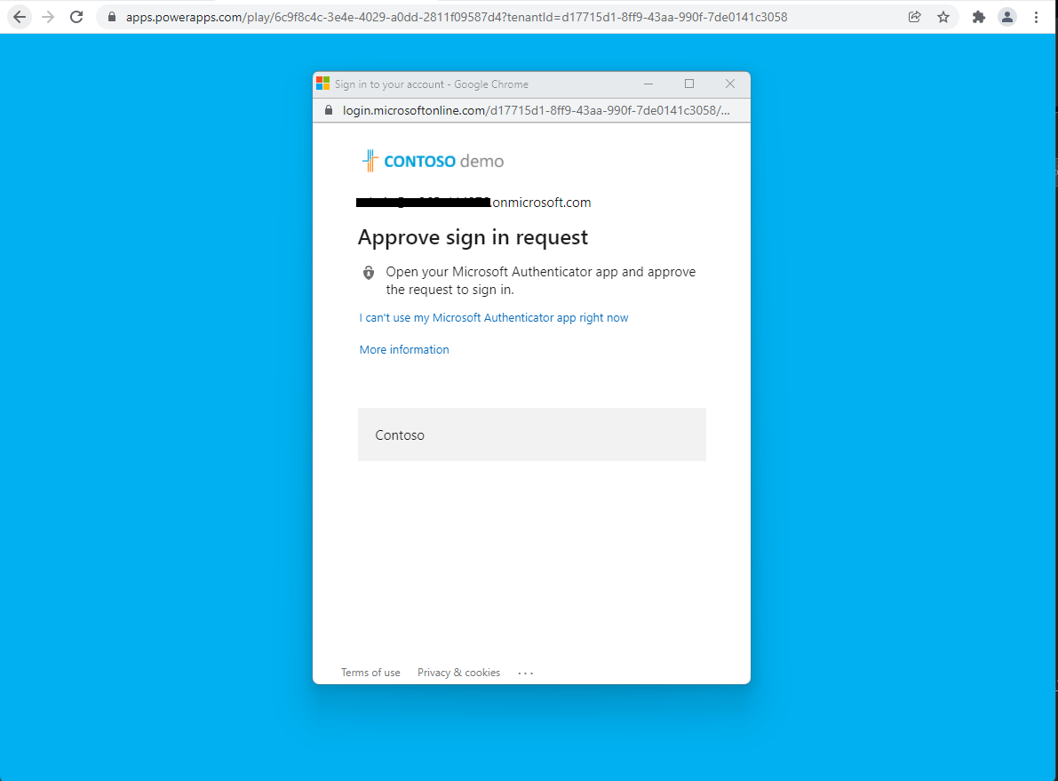Bookmark the page via the star icon
The height and width of the screenshot is (781, 1058).
pyautogui.click(x=943, y=16)
